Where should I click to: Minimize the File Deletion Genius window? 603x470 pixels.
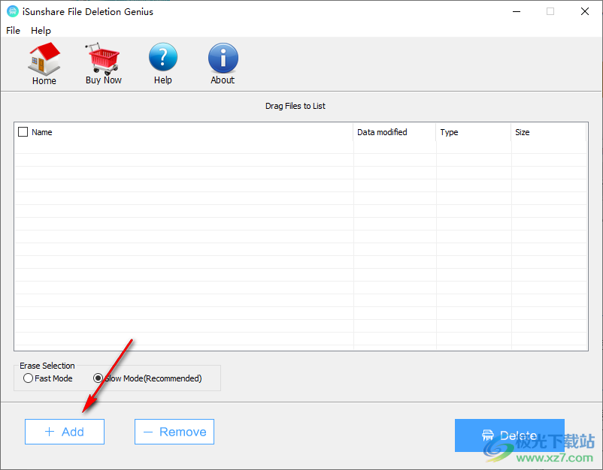[517, 11]
